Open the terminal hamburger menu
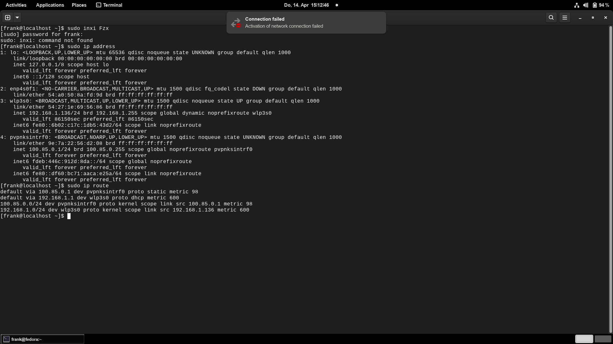613x344 pixels. tap(564, 18)
